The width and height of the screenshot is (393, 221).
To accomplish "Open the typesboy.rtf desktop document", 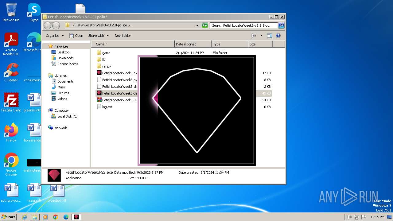I will point(57,193).
